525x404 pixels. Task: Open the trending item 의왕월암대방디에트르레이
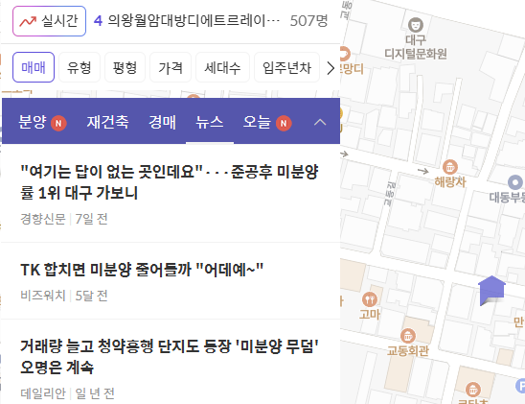194,21
